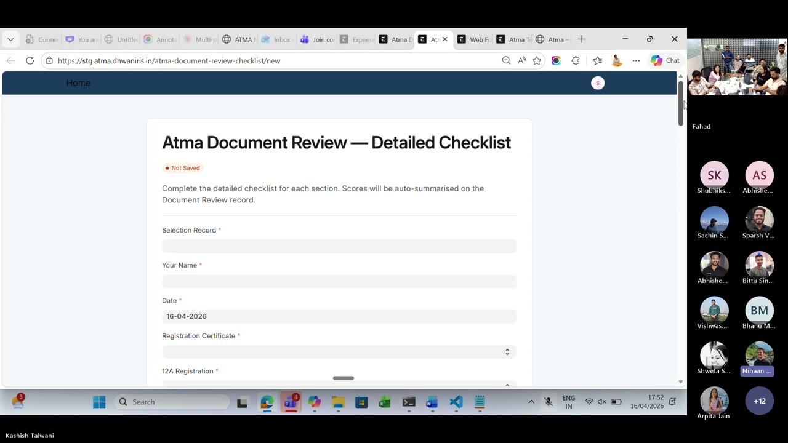Screen dimensions: 788x443
Task: Refresh the Atma checklist page
Action: 30,60
